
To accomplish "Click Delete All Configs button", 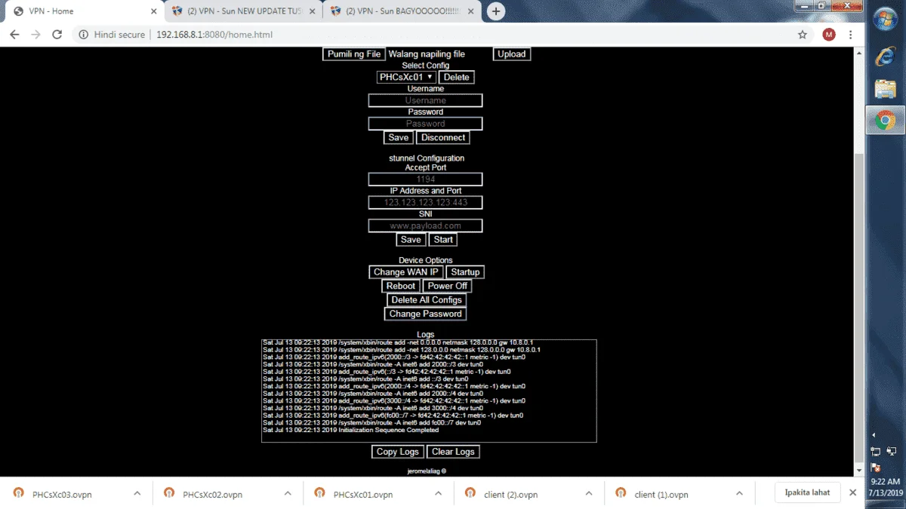I will coord(427,300).
